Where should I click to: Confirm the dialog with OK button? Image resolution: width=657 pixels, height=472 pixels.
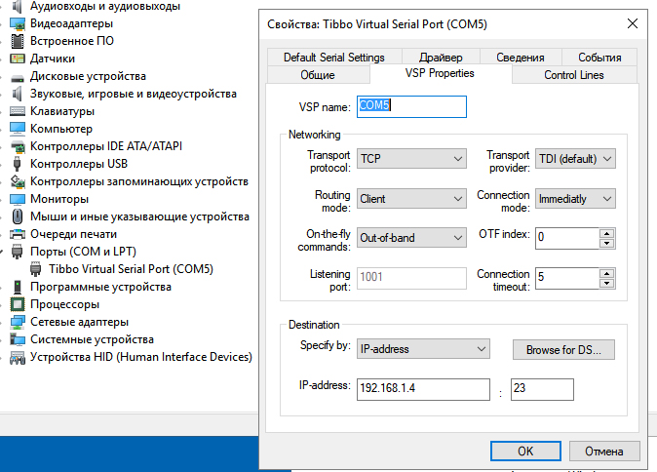coord(524,452)
